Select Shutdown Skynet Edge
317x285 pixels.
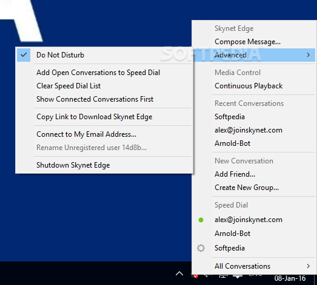point(104,165)
